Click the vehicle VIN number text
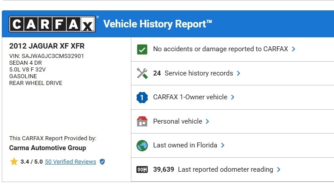 coord(46,56)
